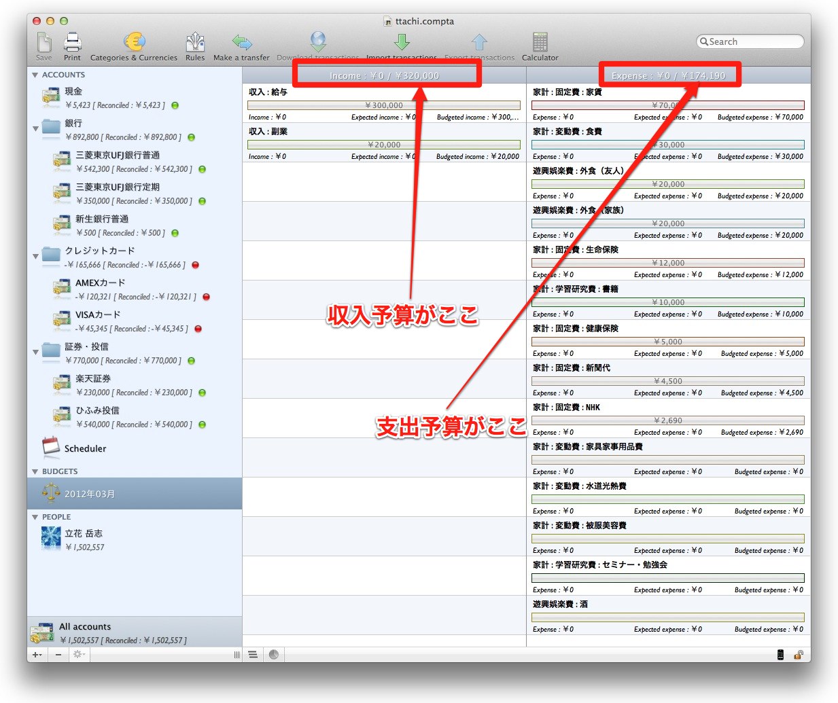The width and height of the screenshot is (838, 703).
Task: Click the remove (−) button
Action: point(58,655)
